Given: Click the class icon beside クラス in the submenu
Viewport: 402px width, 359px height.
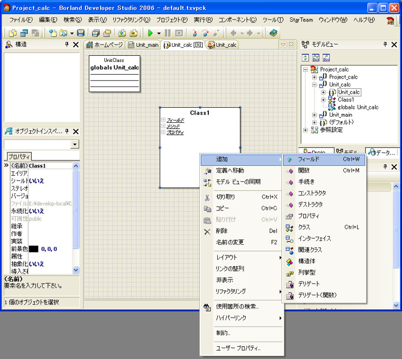Looking at the screenshot, I should (289, 228).
